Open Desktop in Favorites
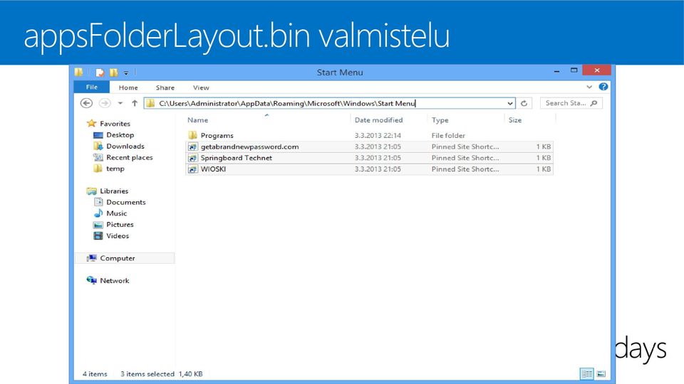Image resolution: width=684 pixels, height=384 pixels. coord(120,135)
